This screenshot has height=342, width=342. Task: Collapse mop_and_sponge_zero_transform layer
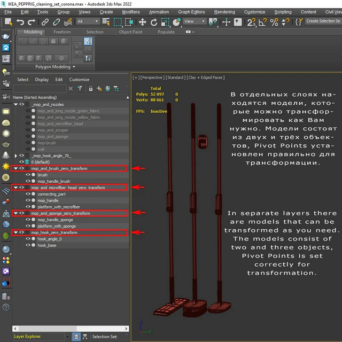[x=15, y=213]
